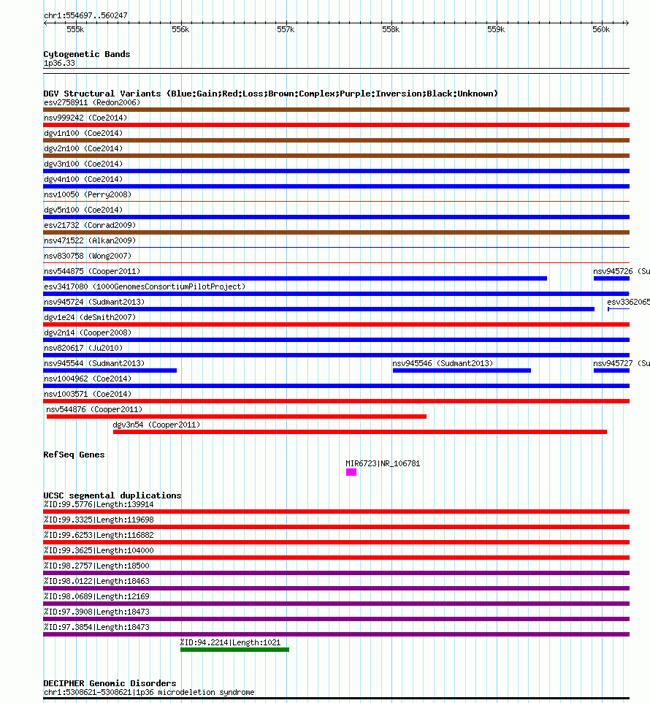
Task: Click the 559k ruler mark
Action: pyautogui.click(x=496, y=29)
